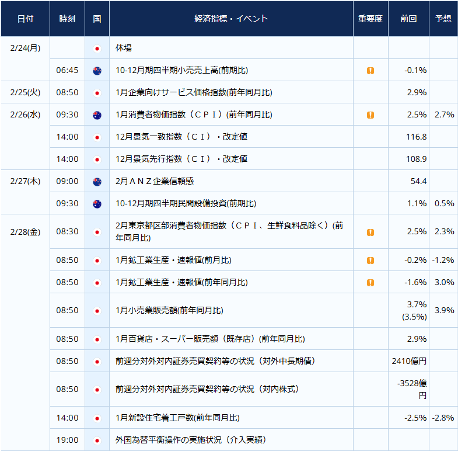The height and width of the screenshot is (451, 458).
Task: Select the date cell 2/26(水)
Action: pyautogui.click(x=26, y=115)
